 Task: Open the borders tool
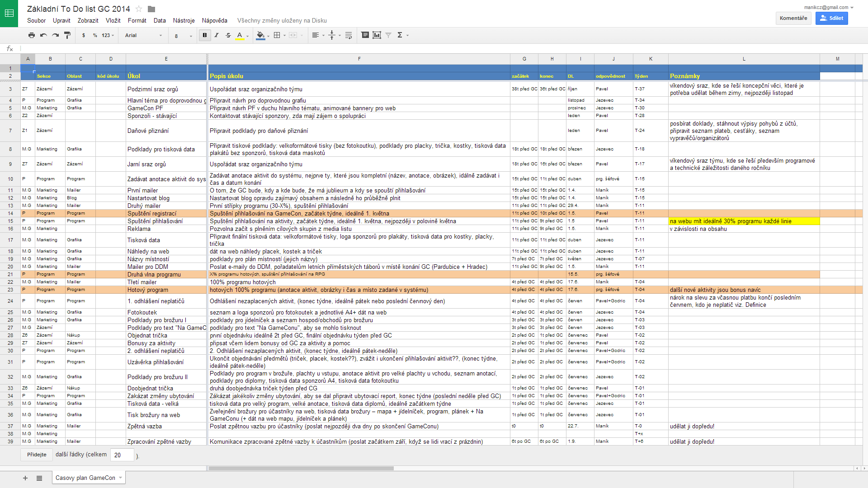277,35
